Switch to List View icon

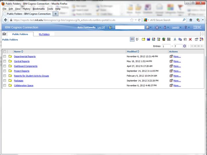click(132, 39)
